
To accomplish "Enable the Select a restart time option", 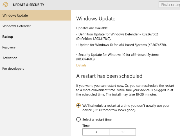I will pos(79,119).
